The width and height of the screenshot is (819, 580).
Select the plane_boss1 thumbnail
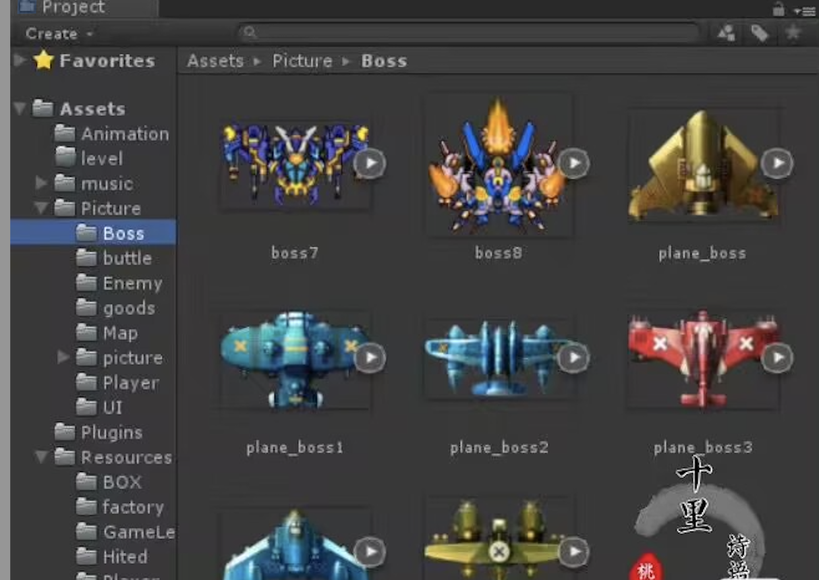tap(295, 357)
